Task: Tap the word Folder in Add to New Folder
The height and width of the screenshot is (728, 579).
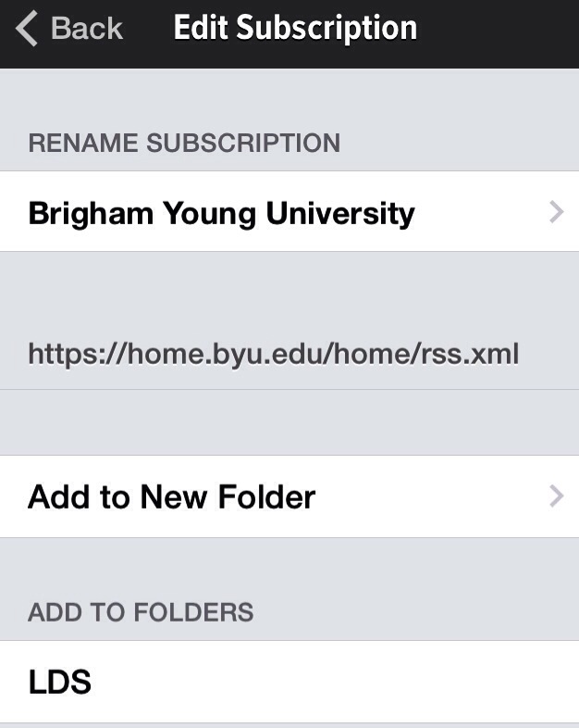Action: (x=266, y=496)
